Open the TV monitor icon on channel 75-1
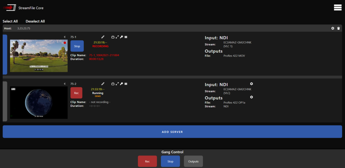This screenshot has width=345, height=168. 113,37
